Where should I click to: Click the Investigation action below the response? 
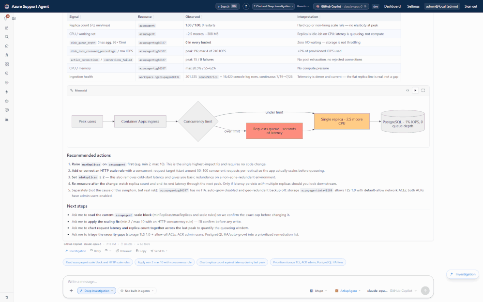click(x=76, y=251)
